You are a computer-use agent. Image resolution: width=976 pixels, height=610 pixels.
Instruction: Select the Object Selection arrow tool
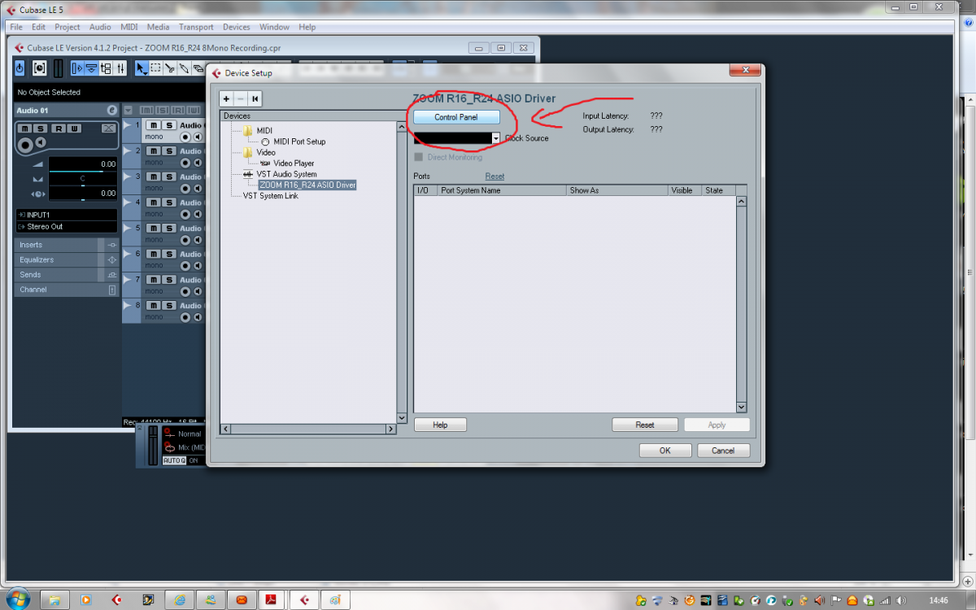[x=141, y=68]
